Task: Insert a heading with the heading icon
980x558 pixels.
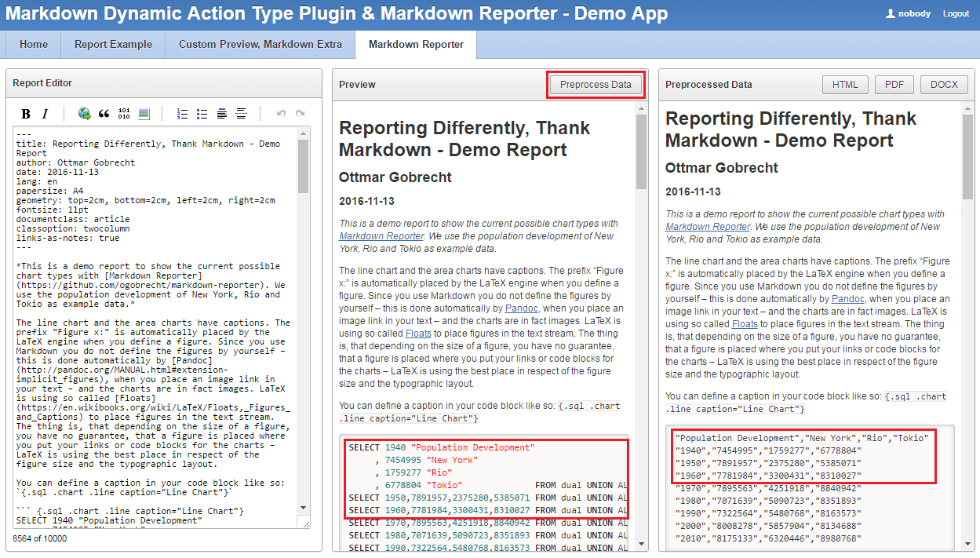Action: point(222,114)
